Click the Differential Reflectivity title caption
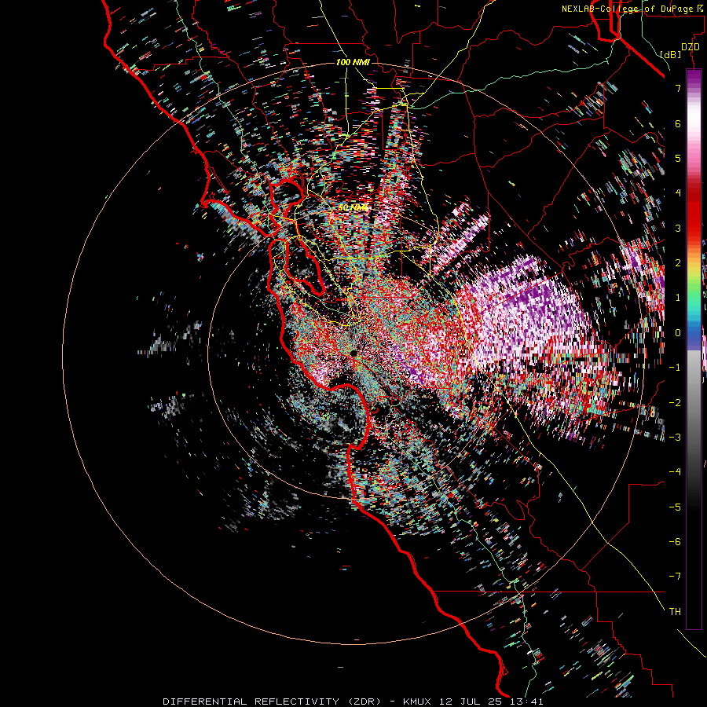Screen dimensions: 707x707 coord(353,702)
